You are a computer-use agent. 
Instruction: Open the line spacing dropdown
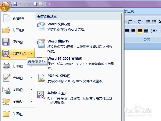[x=154, y=31]
